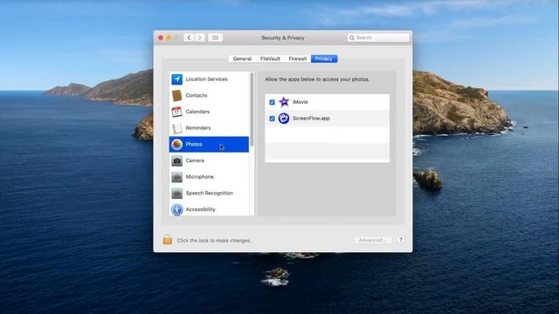Click the iMovie app name
559x314 pixels.
pyautogui.click(x=300, y=102)
